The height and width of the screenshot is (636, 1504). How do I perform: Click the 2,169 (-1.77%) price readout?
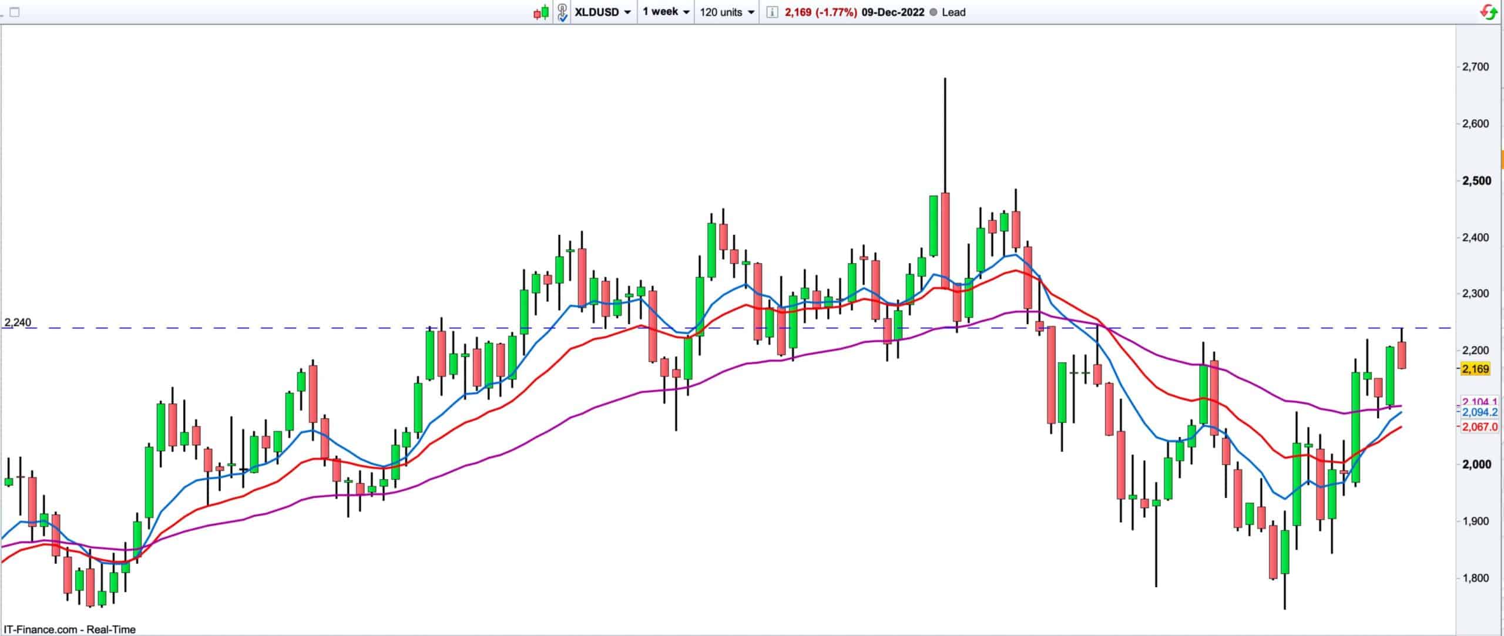pos(820,12)
